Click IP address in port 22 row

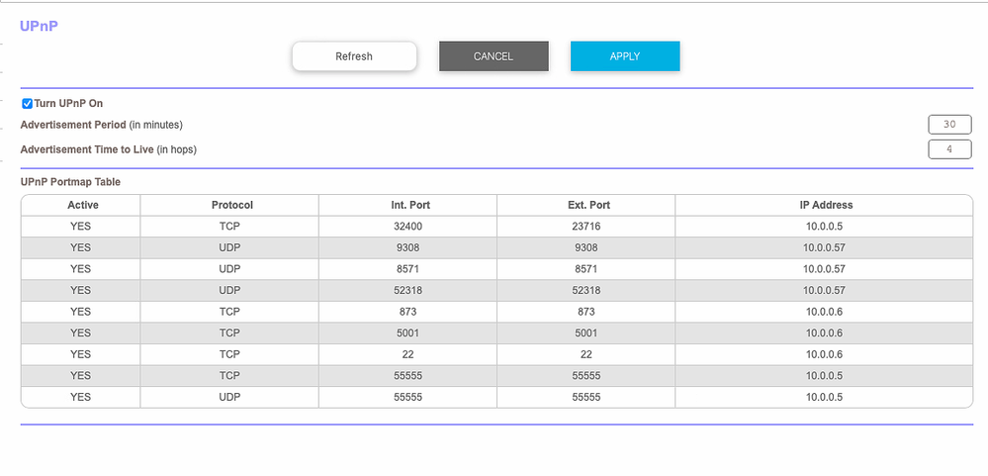click(x=824, y=354)
